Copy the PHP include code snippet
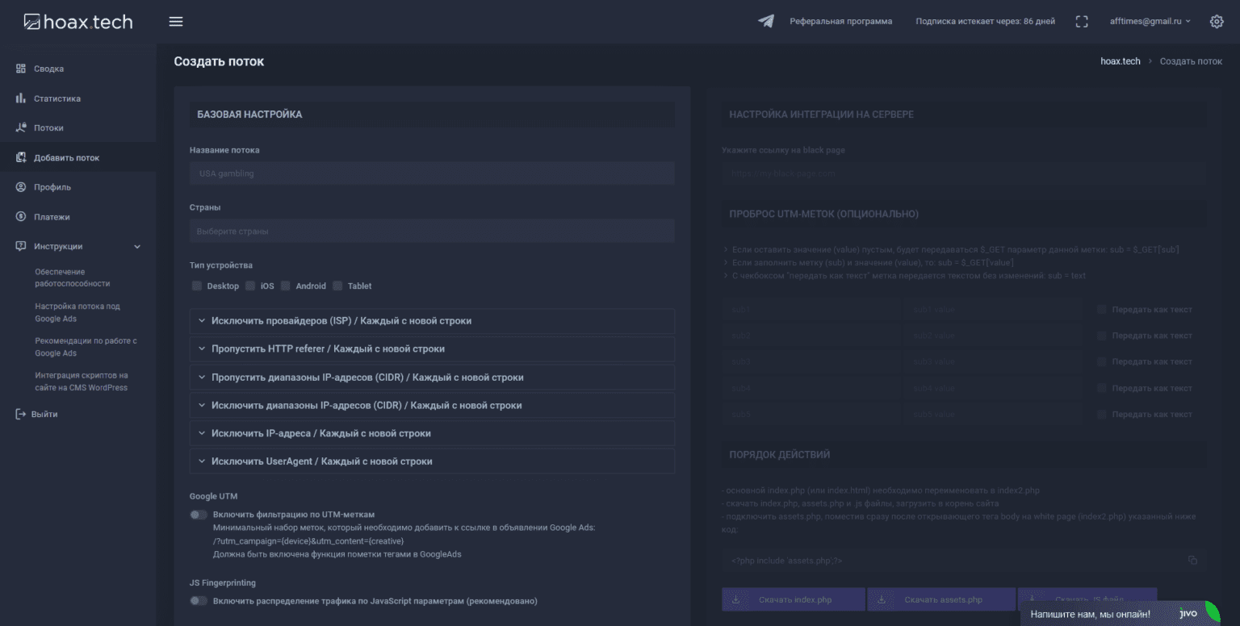Screen dimensions: 1240x626 (1192, 560)
